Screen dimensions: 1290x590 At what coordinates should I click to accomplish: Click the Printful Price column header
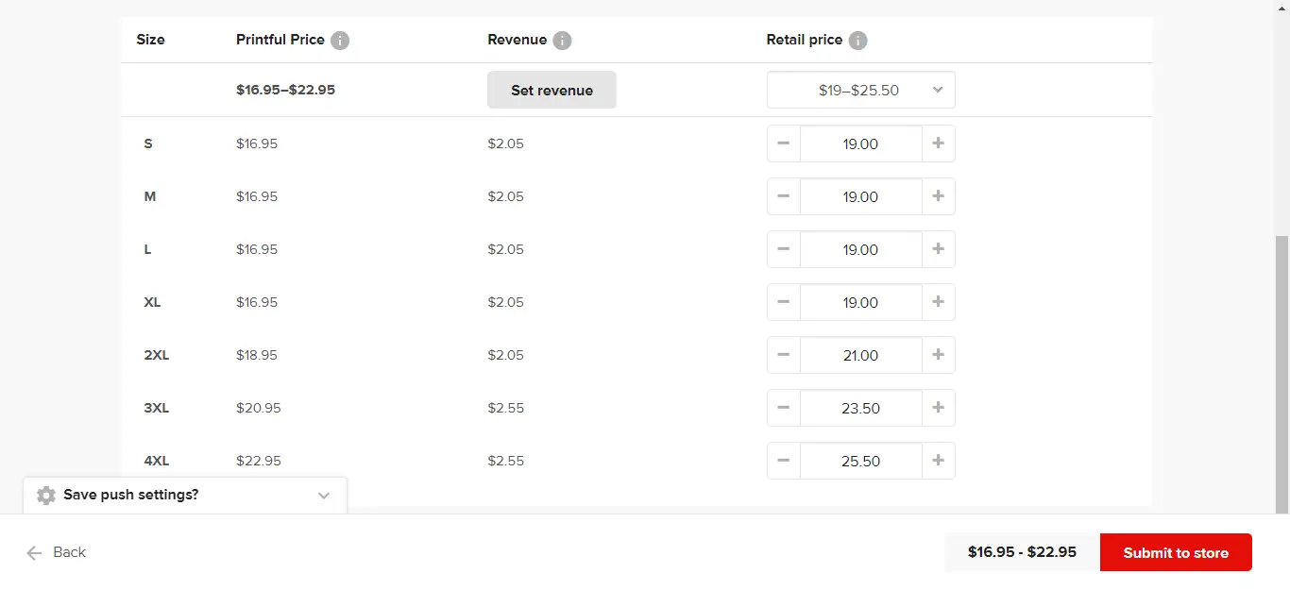(x=280, y=40)
